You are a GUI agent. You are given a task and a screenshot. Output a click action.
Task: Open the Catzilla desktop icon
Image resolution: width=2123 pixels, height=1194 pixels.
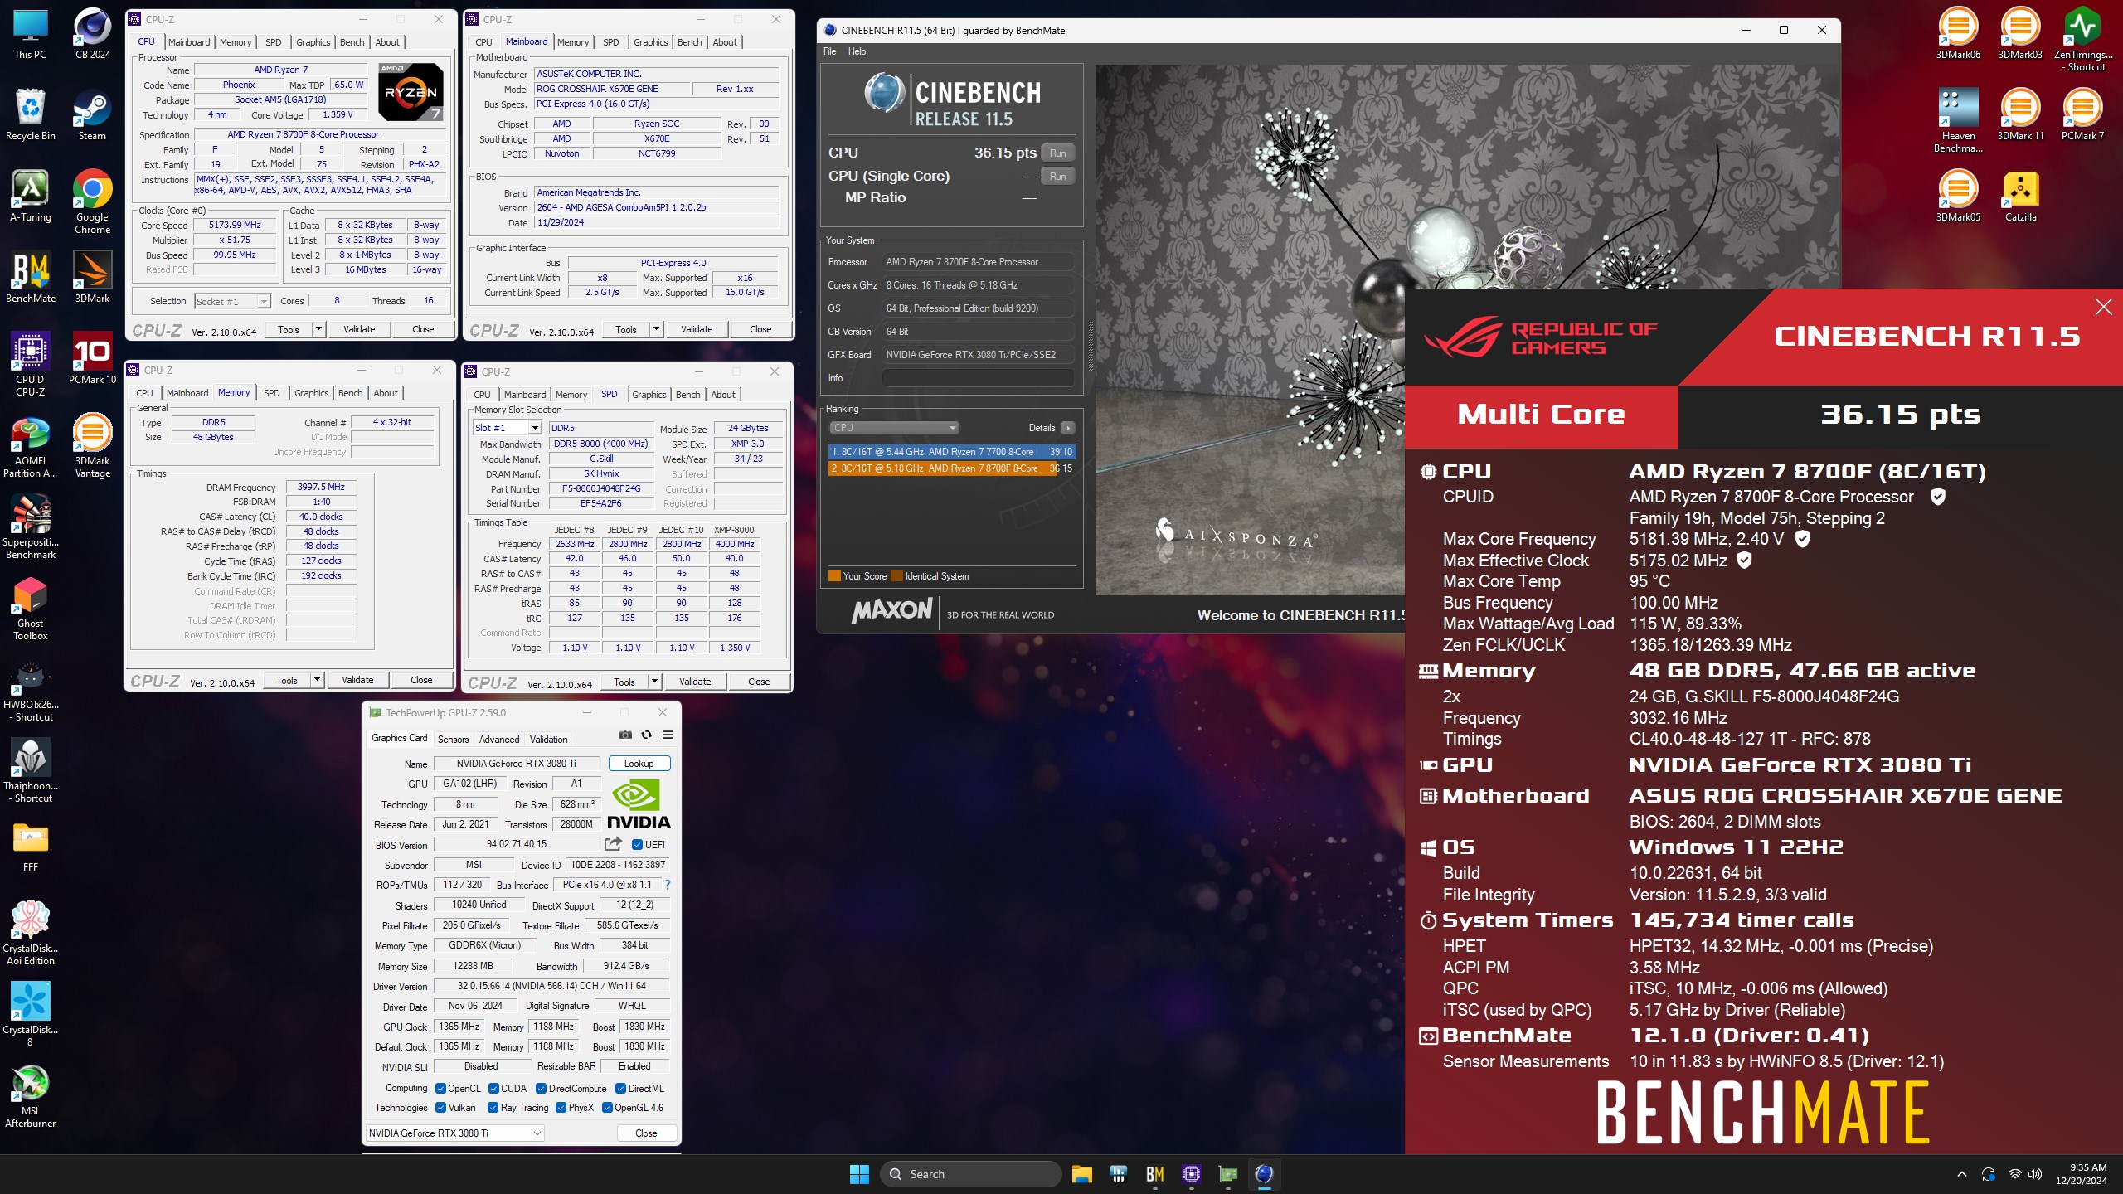(2020, 197)
